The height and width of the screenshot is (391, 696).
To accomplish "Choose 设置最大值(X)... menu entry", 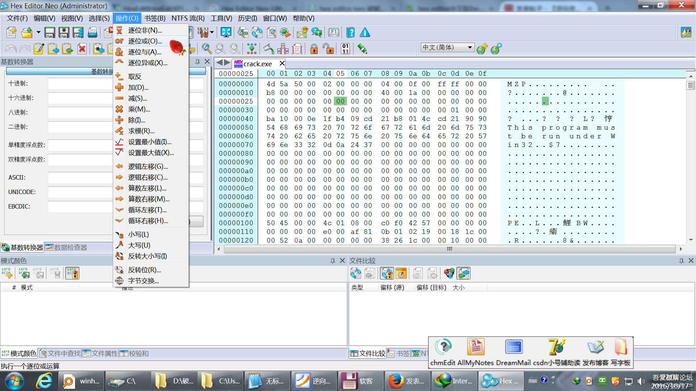I will (x=150, y=152).
